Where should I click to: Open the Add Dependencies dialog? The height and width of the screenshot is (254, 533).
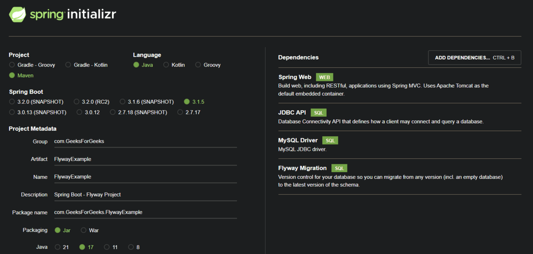(474, 58)
